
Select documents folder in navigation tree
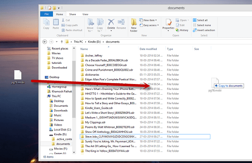61,144
